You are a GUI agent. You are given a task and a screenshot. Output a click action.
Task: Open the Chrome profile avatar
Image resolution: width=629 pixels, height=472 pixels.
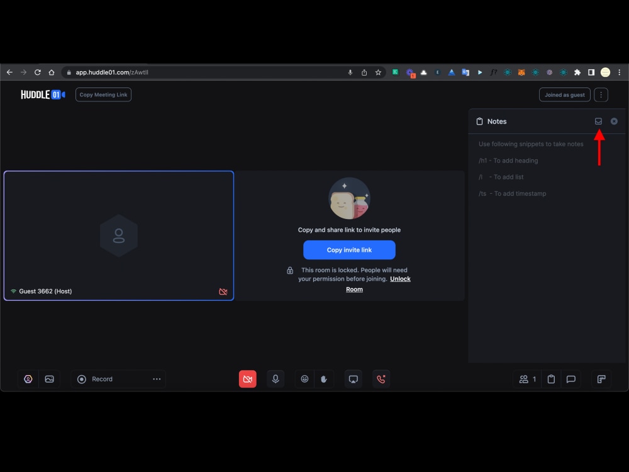(x=605, y=72)
